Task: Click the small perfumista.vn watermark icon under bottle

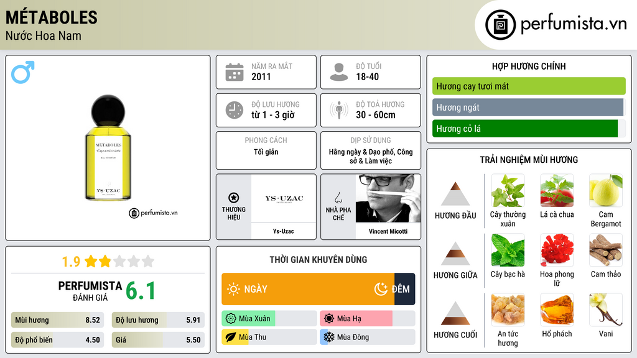Action: point(134,213)
